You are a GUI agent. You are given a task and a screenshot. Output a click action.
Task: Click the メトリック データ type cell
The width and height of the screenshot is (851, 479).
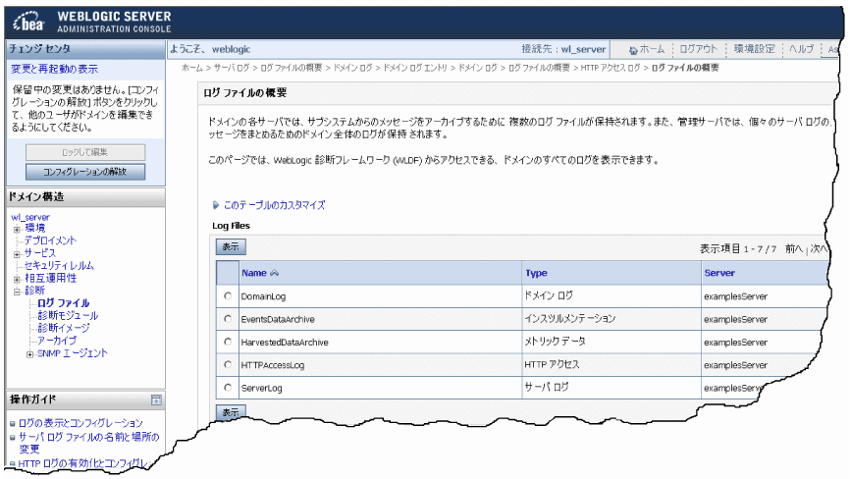555,342
